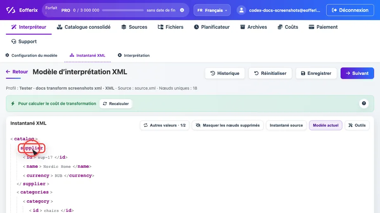
Task: Select Configuration du modèle step
Action: pyautogui.click(x=31, y=55)
